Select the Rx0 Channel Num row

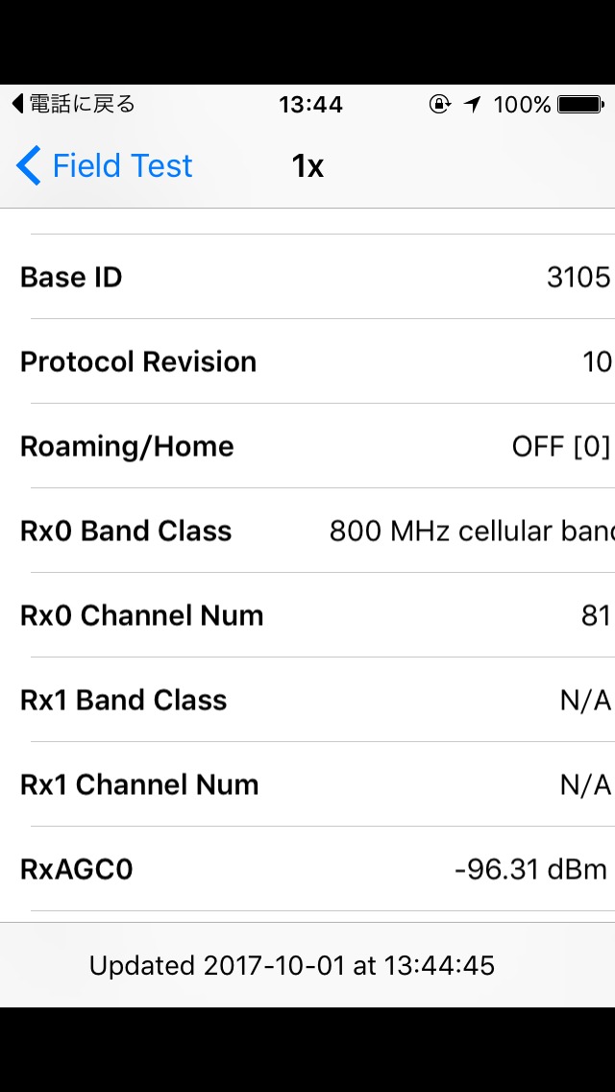point(307,615)
